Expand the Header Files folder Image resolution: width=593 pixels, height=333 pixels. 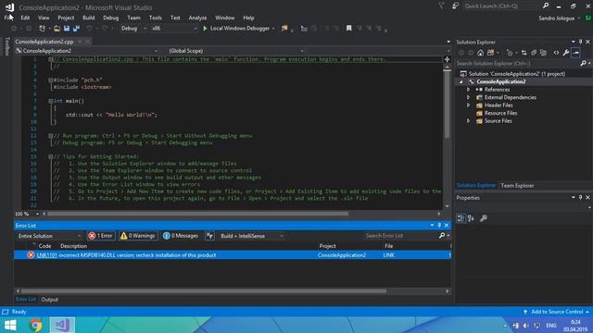point(468,105)
